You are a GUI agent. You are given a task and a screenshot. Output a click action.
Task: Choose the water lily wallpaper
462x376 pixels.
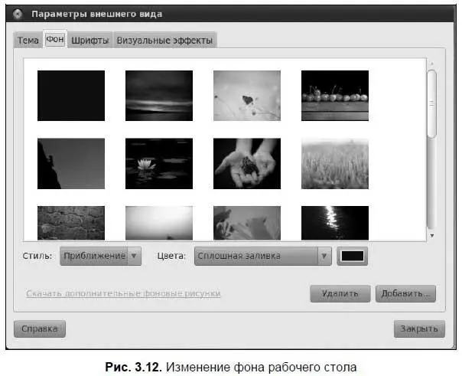[x=159, y=163]
